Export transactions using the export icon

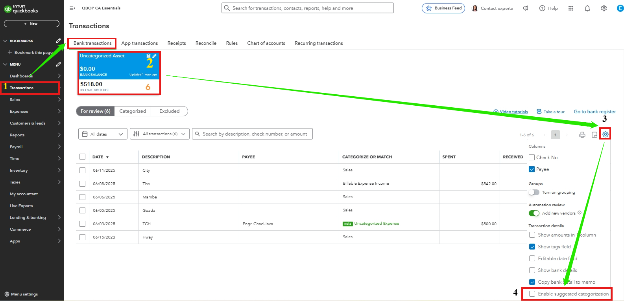pos(594,135)
